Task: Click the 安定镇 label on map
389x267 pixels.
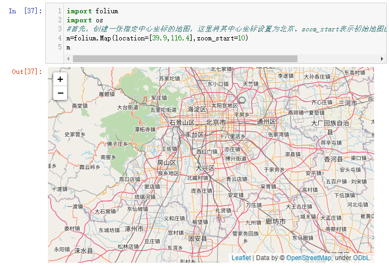Action: coord(236,195)
